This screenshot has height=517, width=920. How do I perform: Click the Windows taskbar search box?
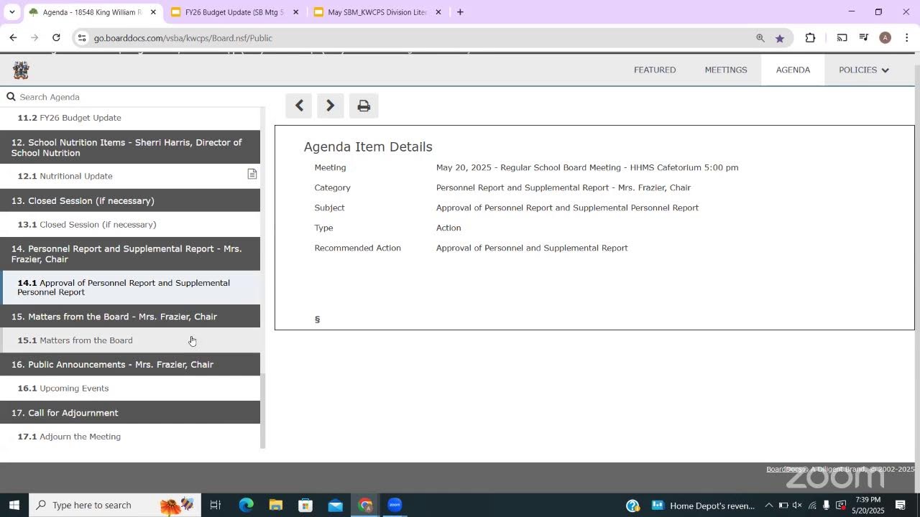click(115, 505)
